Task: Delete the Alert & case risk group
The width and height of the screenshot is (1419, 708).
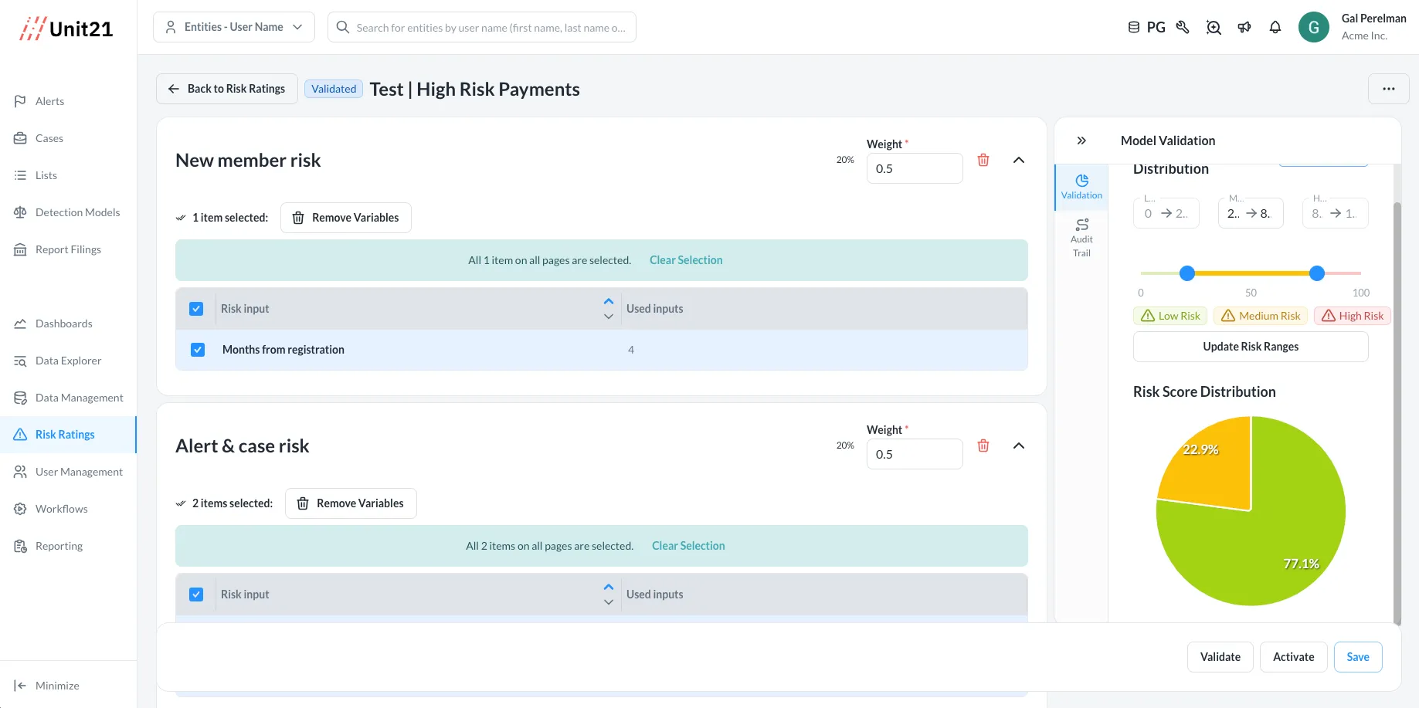Action: [x=983, y=445]
